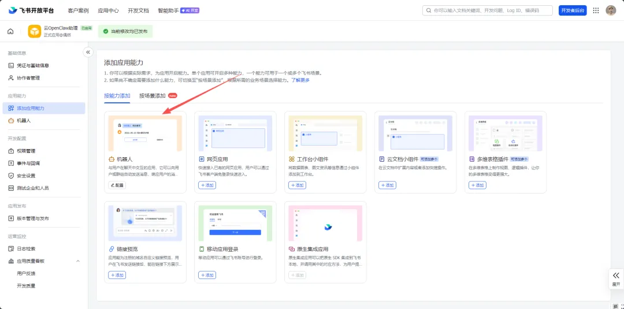Click the 版本管理与发布 sidebar icon
Screen dimensions: 624x309
click(11, 218)
